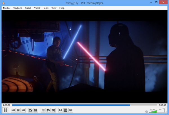
Task: Show the playlist view
Action: tap(43, 110)
